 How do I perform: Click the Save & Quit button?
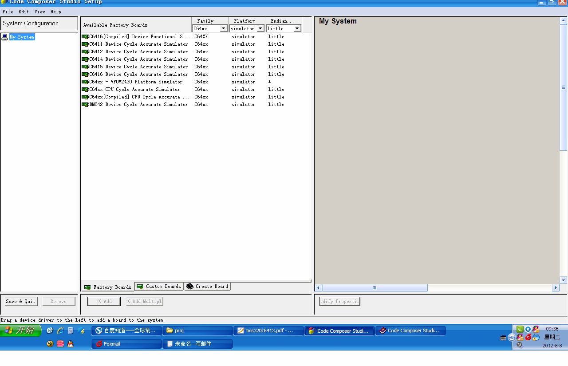(x=20, y=301)
